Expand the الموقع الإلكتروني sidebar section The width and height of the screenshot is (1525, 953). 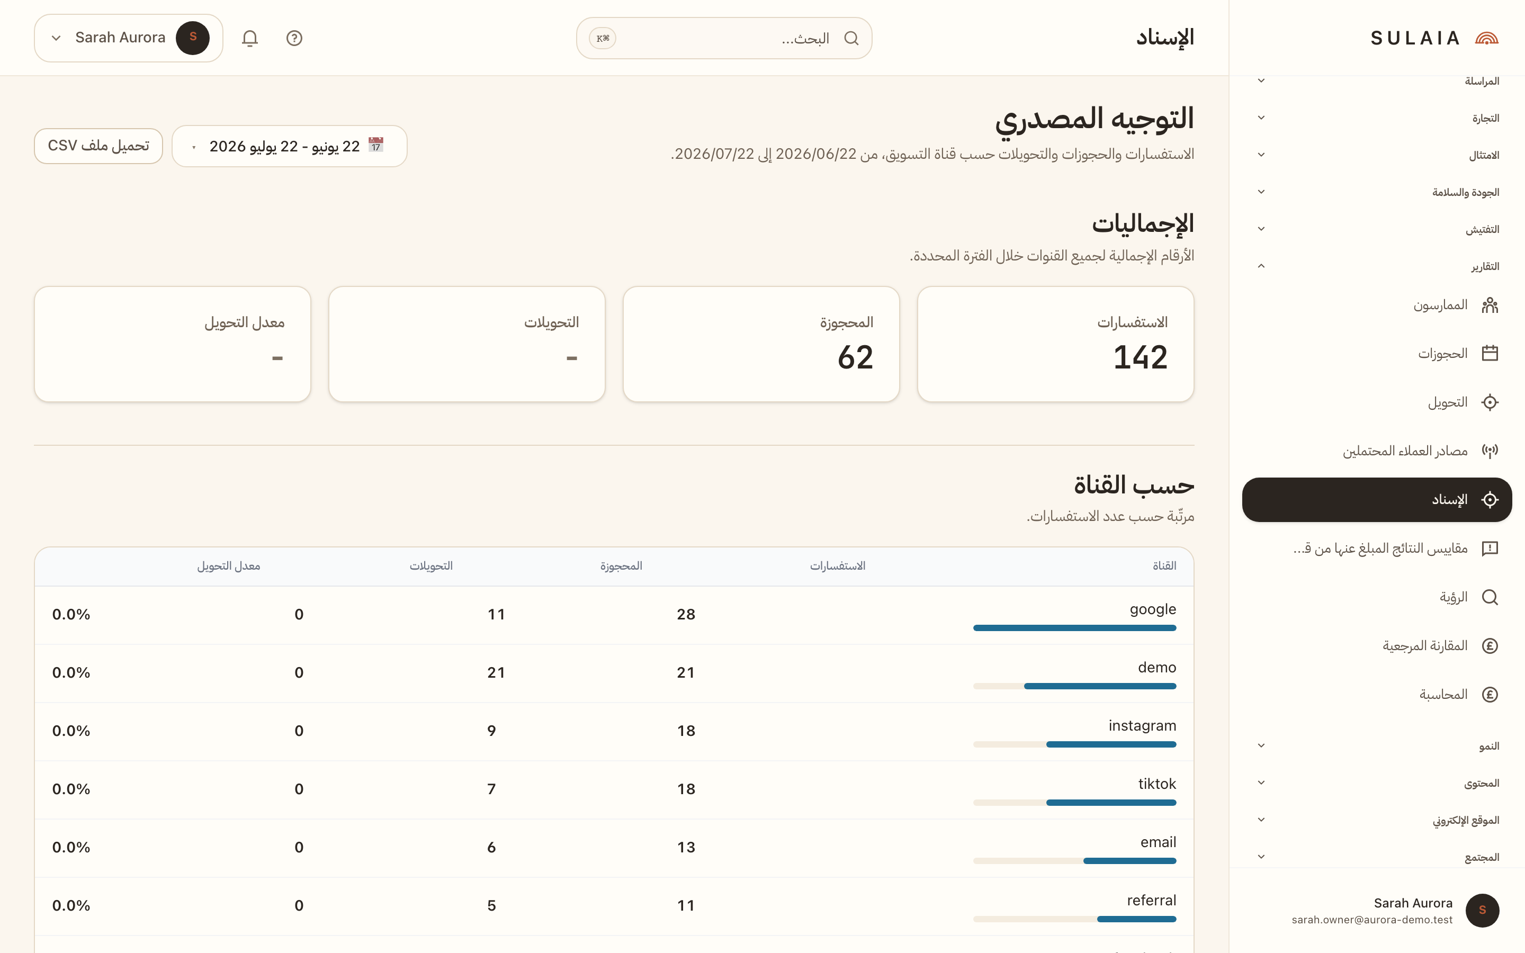pos(1377,820)
